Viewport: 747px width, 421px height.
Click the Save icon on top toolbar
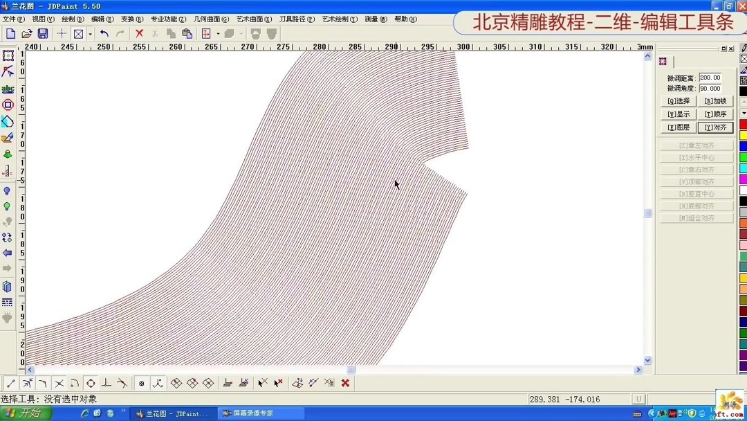click(x=43, y=33)
